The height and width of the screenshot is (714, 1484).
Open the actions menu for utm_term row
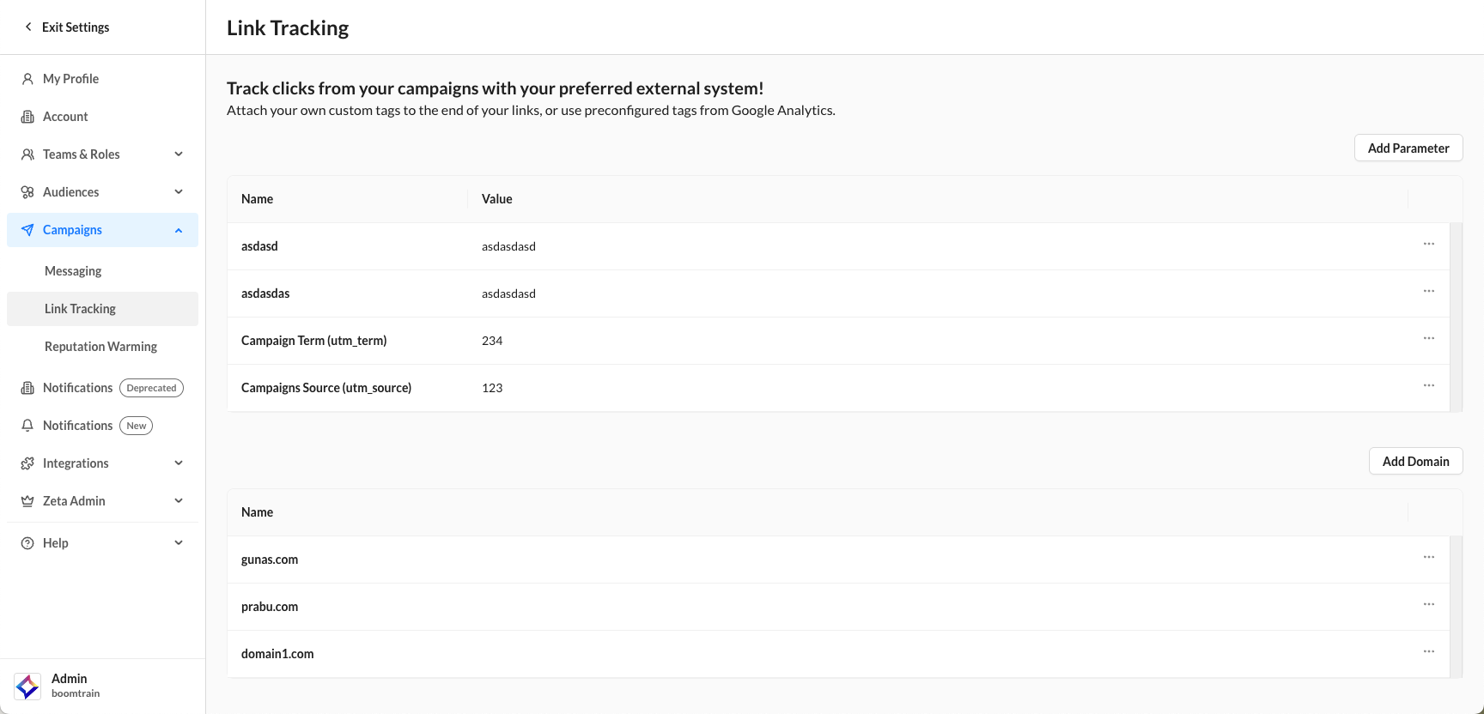click(x=1428, y=339)
